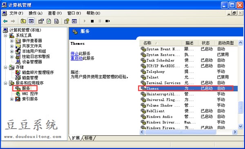Collapse the 系统工具 tree node
This screenshot has height=149, width=245.
click(5, 35)
